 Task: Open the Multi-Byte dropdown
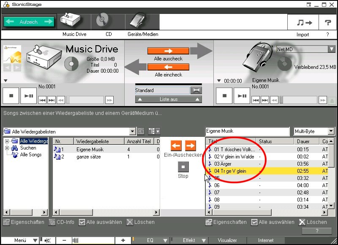tap(331, 131)
